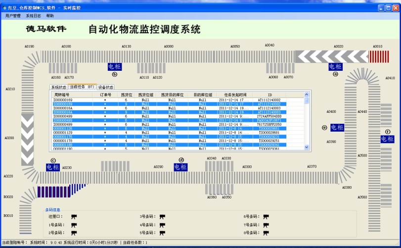Switch to the 设备状态 tab
Screen dimensions: 401x248
click(x=106, y=87)
